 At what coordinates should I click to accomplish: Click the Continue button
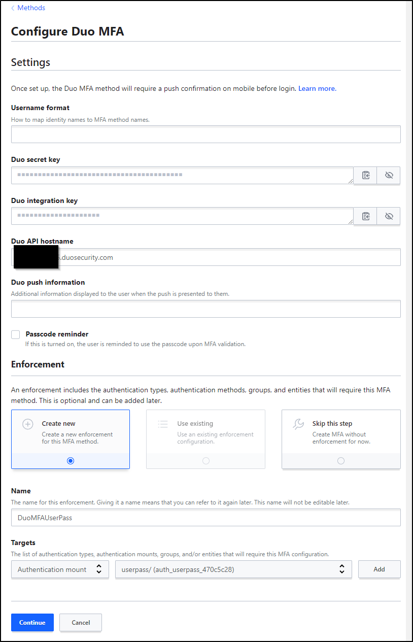click(x=32, y=623)
